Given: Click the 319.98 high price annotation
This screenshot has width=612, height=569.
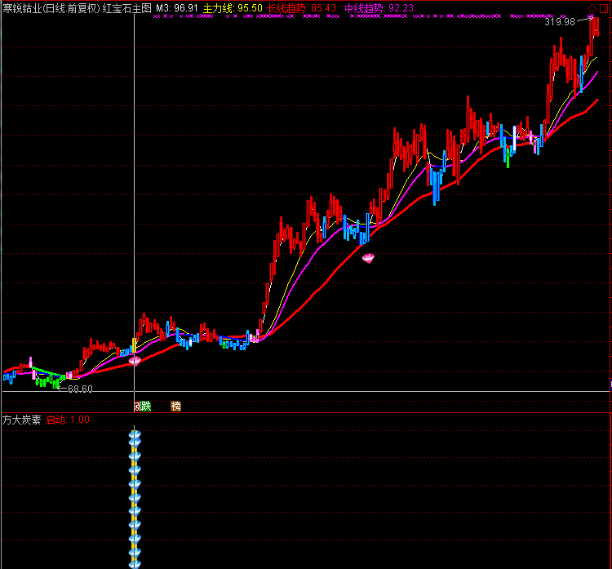Looking at the screenshot, I should [559, 22].
